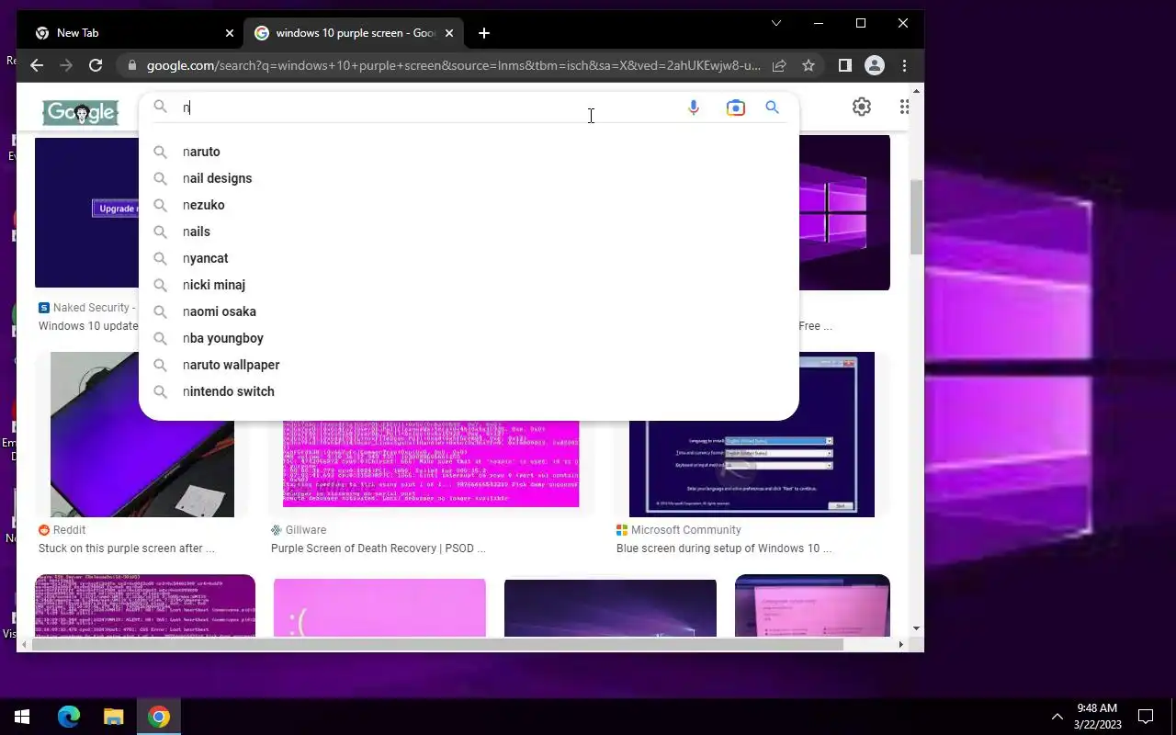The width and height of the screenshot is (1176, 735).
Task: Open the Windows Start menu
Action: pos(22,717)
